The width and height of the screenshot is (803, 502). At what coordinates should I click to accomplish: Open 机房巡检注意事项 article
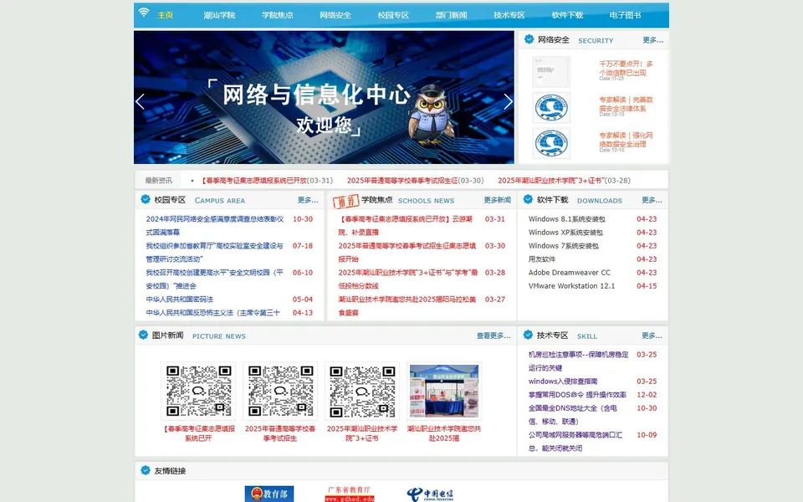point(578,361)
